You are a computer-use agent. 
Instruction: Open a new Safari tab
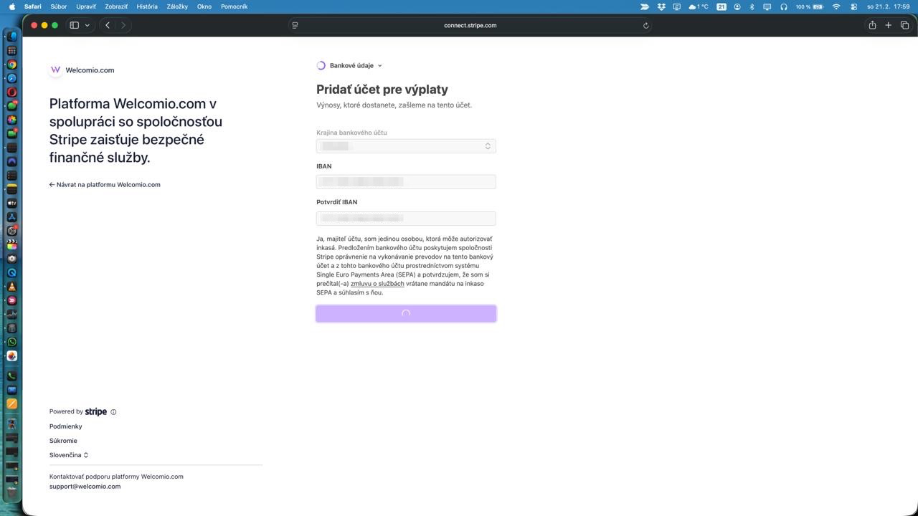tap(888, 25)
